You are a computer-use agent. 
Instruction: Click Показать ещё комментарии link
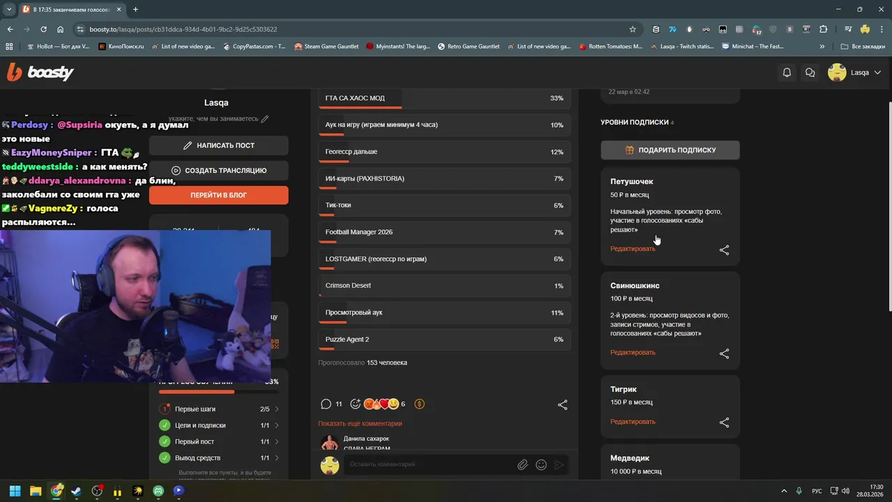360,423
